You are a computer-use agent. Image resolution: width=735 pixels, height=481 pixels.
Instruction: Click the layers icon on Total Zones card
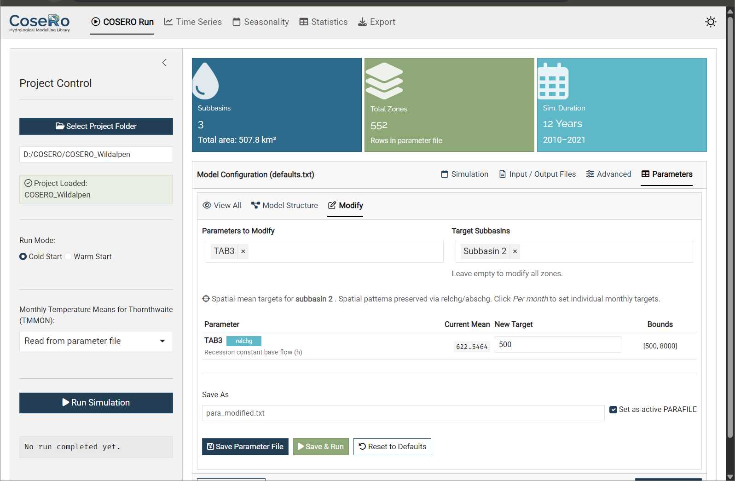point(384,81)
